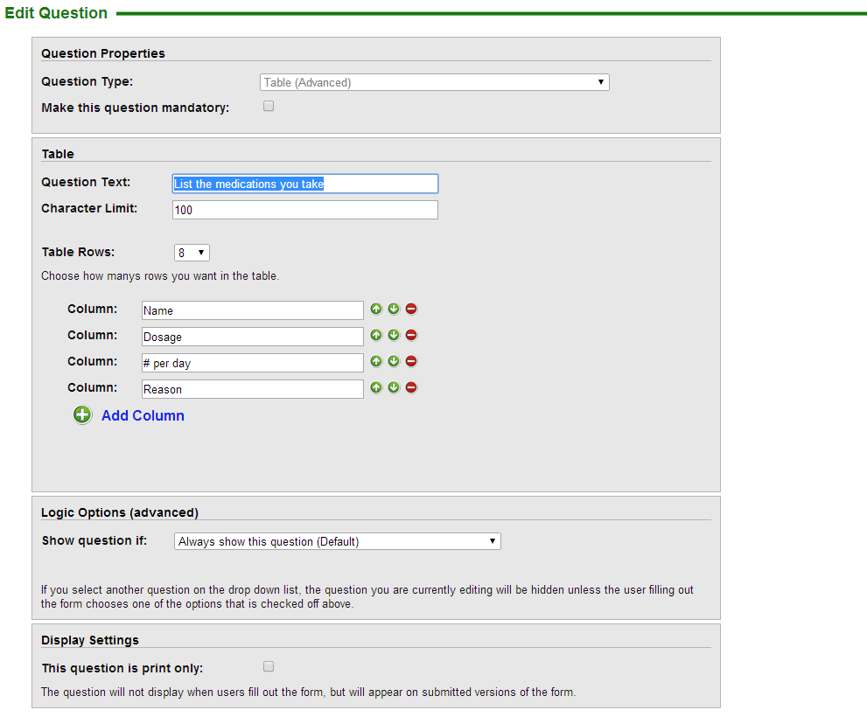This screenshot has width=867, height=717.
Task: Click 'This question is print only:' label
Action: (x=122, y=668)
